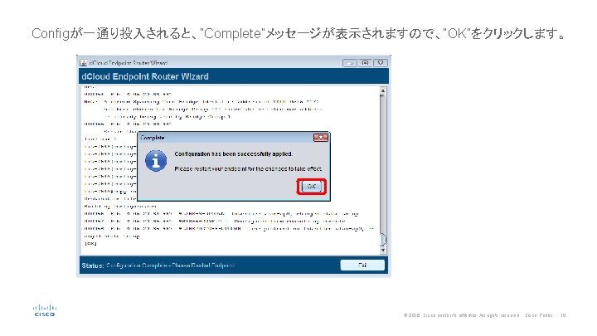Close the dCloud Endpoint Router Wizard window
Screen dimensions: 597x336
[381, 63]
